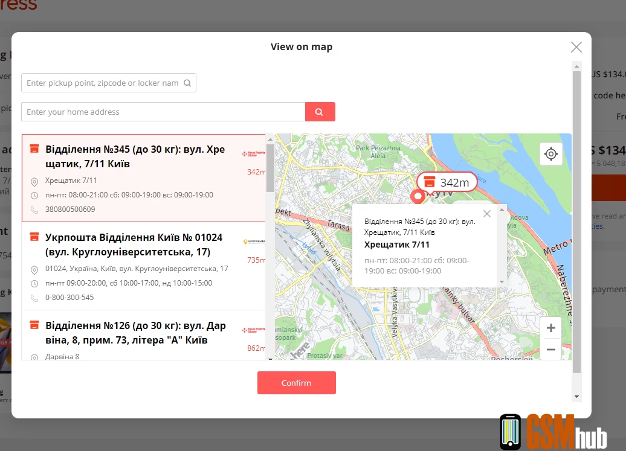Click the red address search magnifier button
Screen dimensions: 626x451
point(320,112)
